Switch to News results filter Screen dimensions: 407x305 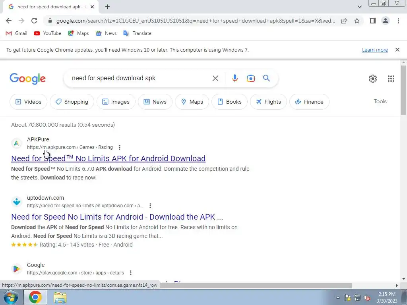tap(155, 102)
